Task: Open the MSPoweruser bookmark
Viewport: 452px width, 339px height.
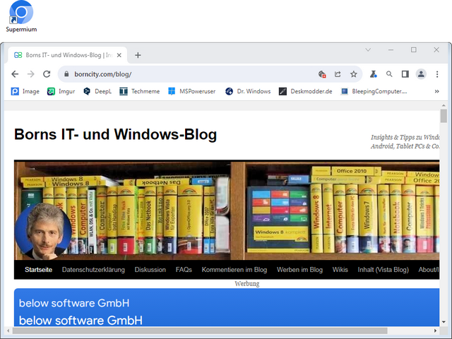Action: [191, 91]
